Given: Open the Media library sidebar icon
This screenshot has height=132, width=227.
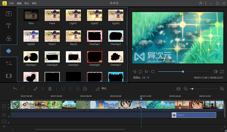Looking at the screenshot, I should (9, 14).
